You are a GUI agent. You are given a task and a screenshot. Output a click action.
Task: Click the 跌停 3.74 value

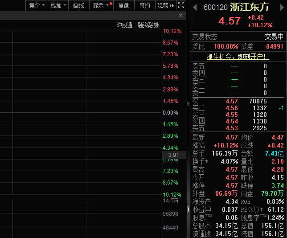[278, 185]
